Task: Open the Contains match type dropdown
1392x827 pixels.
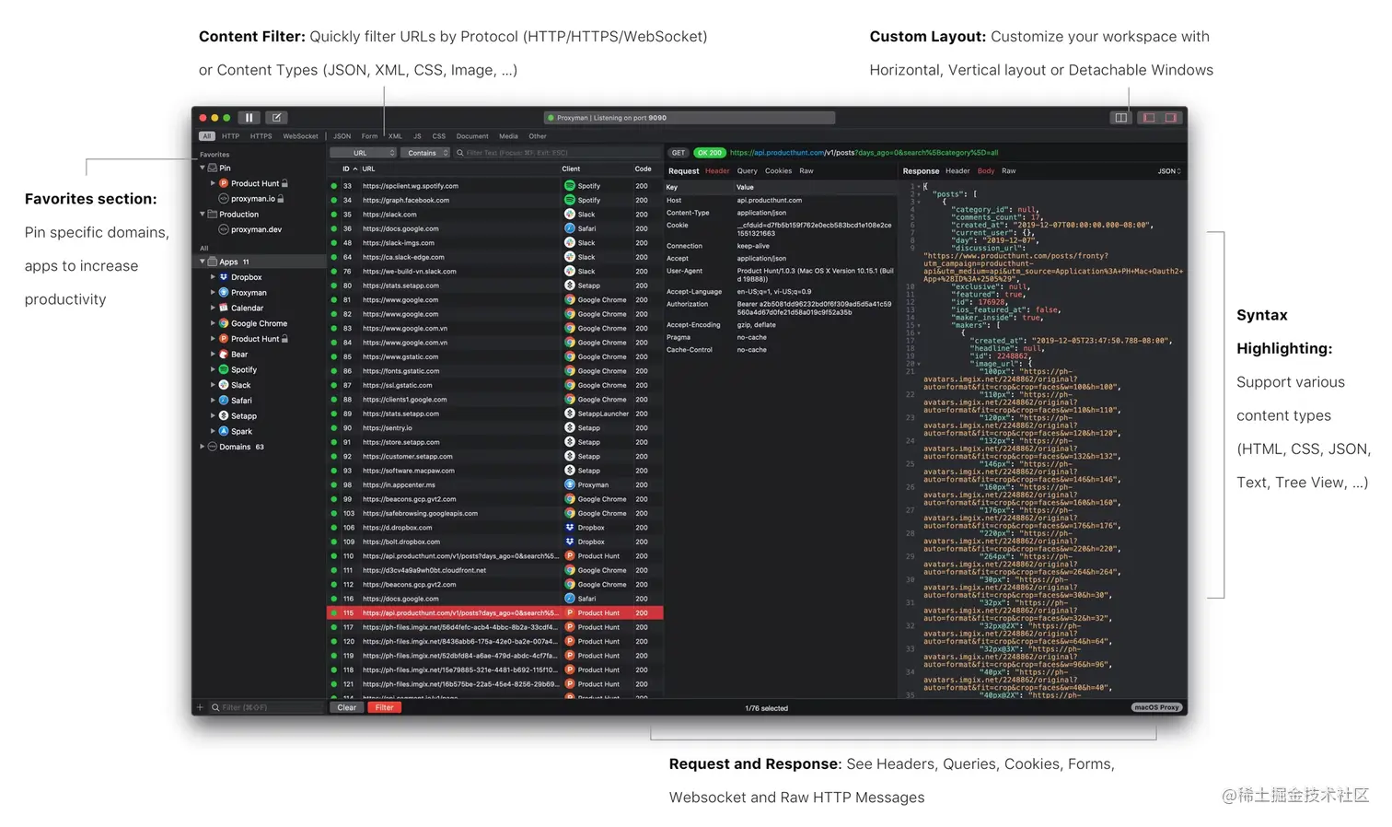Action: [425, 153]
